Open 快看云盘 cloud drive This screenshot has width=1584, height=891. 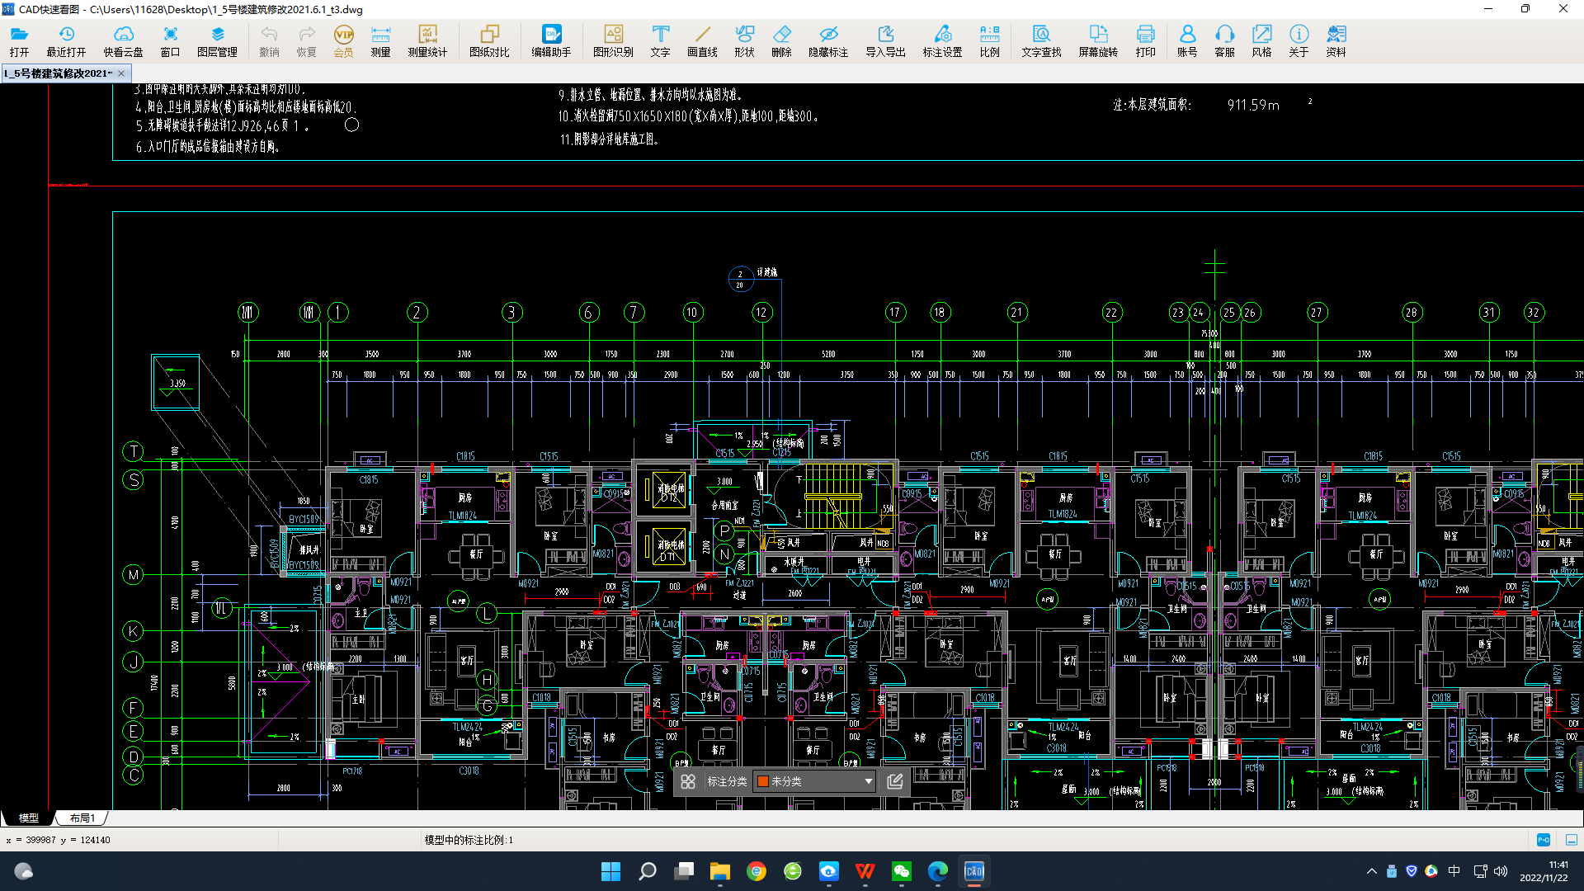pos(123,40)
